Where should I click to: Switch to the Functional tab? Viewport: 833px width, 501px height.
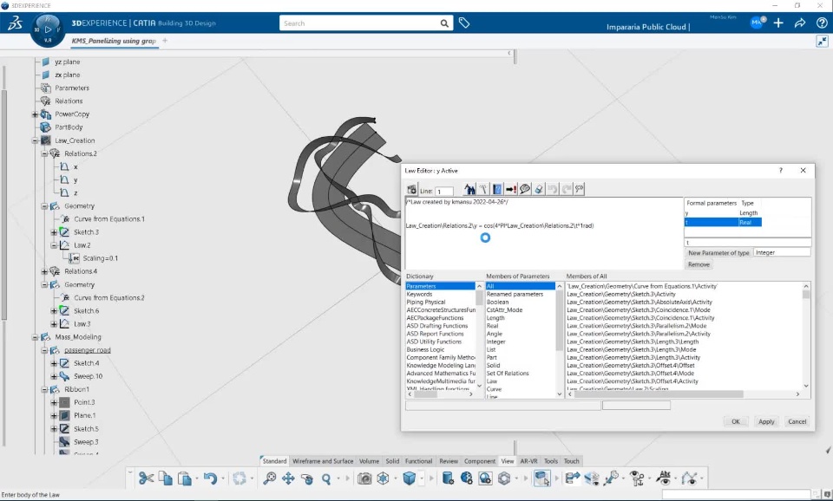pos(418,461)
